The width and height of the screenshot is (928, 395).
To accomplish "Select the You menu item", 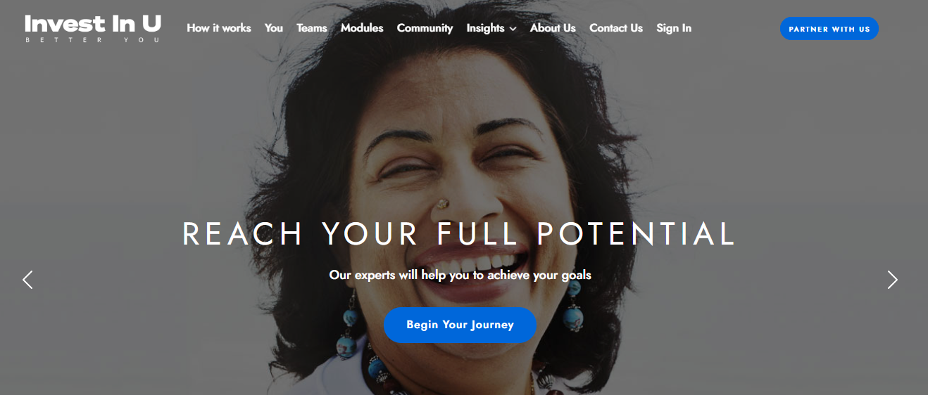I will [x=274, y=28].
